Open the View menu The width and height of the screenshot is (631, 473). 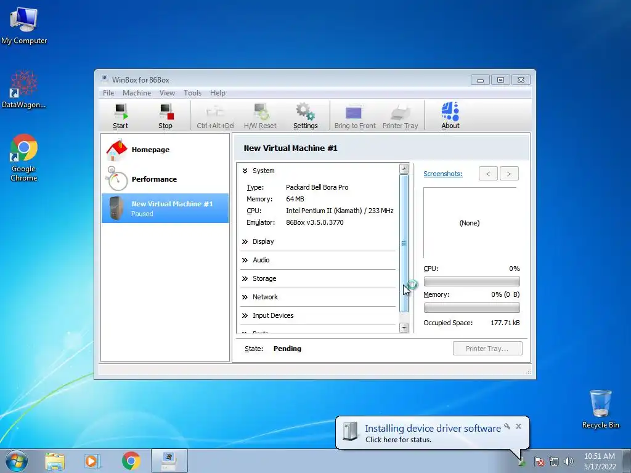[x=167, y=93]
